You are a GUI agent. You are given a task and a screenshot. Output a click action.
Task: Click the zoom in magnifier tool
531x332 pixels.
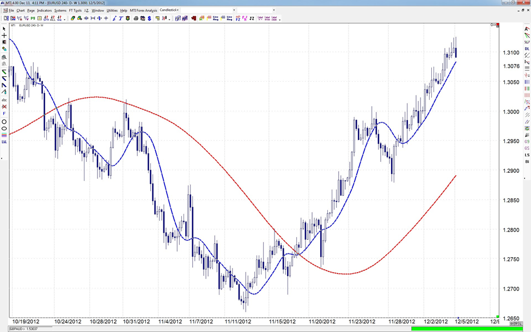pos(4,57)
